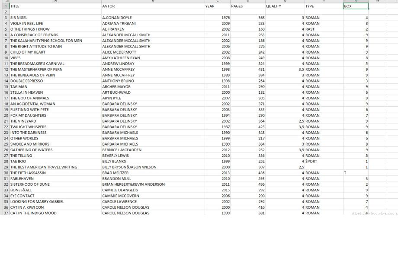Viewport: 398px width, 273px height.
Task: Click the author cell ANTHONY BRUNO
Action: (152, 81)
